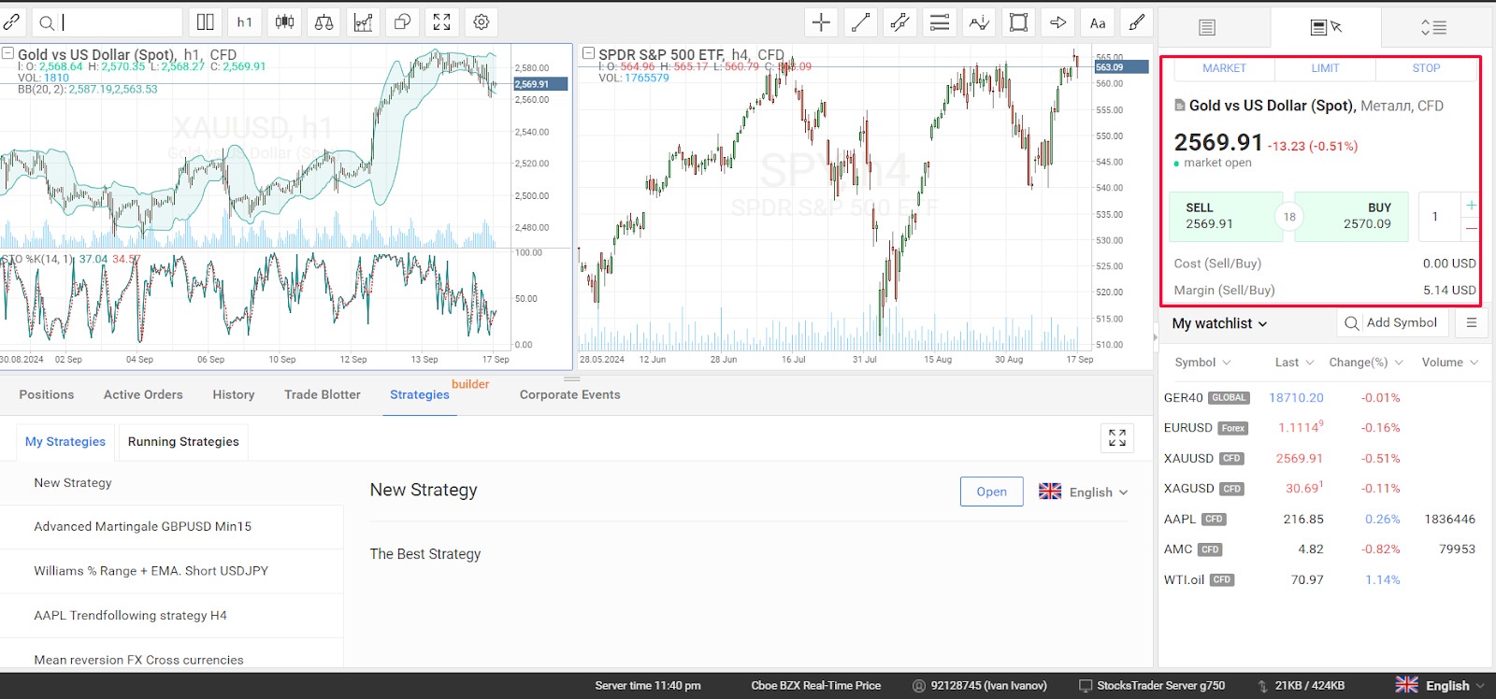Switch to the order list panel tab

coord(1207,27)
